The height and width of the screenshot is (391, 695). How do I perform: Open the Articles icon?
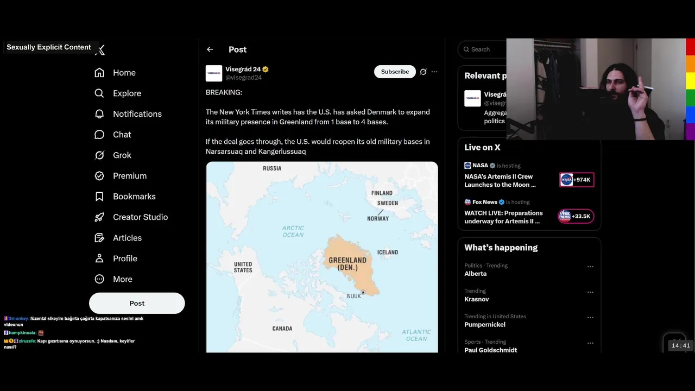point(99,238)
